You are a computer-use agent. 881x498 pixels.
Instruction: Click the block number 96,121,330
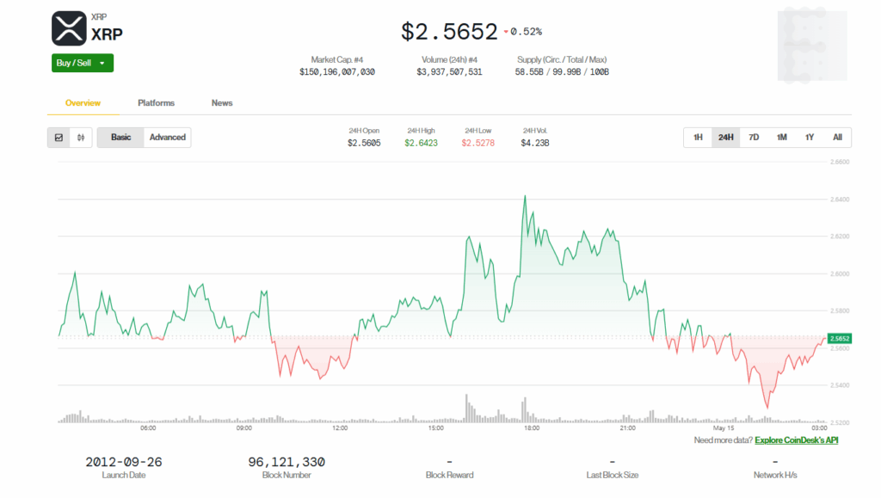click(286, 462)
